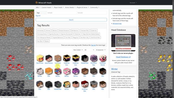This screenshot has height=98, width=174.
Task: Click the Minecraft Heads site title
Action: 45,3
